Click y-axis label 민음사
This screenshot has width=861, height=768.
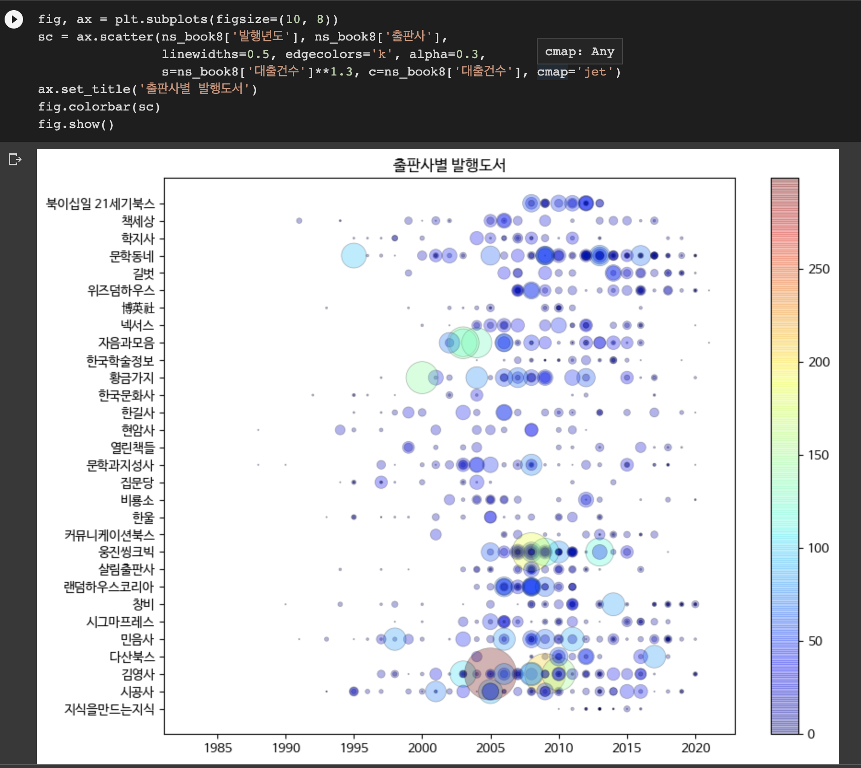(137, 639)
